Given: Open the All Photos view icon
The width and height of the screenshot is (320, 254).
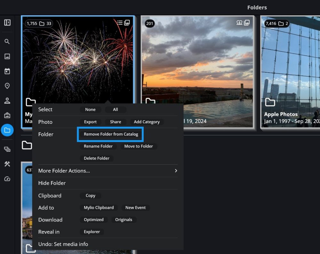Looking at the screenshot, I should pyautogui.click(x=7, y=56).
